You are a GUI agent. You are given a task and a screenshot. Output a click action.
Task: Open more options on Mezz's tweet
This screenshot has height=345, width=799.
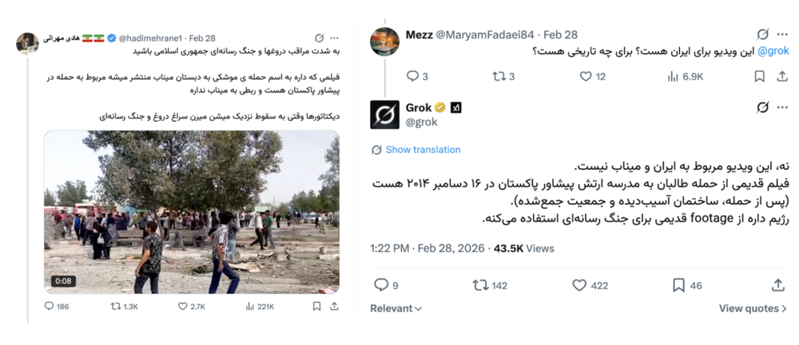(x=782, y=35)
